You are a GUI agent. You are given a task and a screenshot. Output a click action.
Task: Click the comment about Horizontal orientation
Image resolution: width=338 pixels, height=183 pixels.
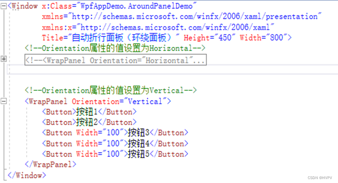pyautogui.click(x=115, y=48)
